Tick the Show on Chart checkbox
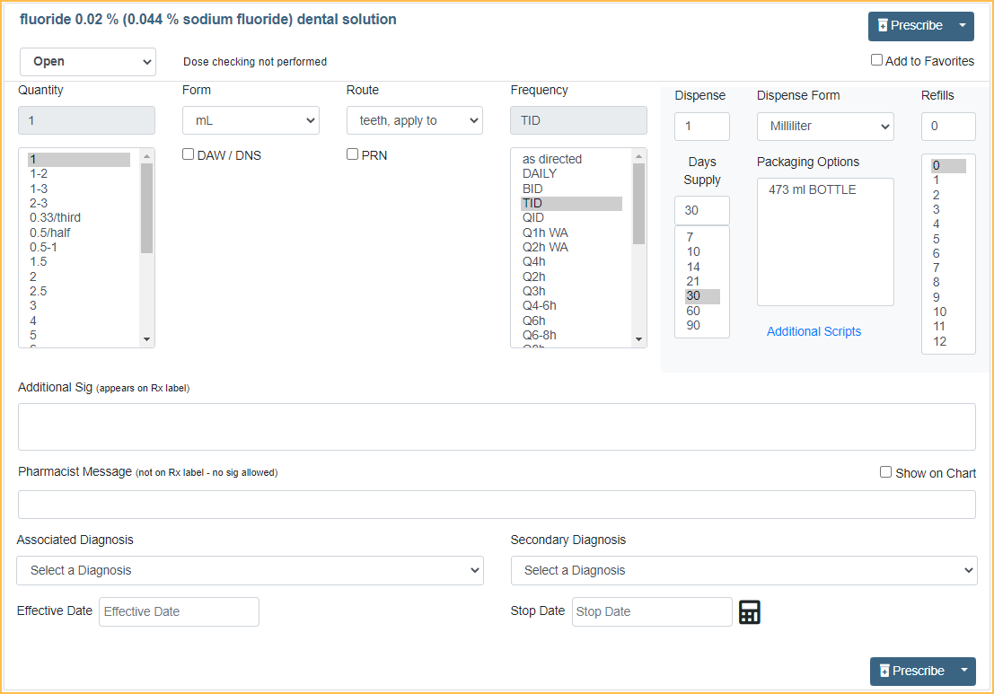The width and height of the screenshot is (994, 694). (x=885, y=472)
